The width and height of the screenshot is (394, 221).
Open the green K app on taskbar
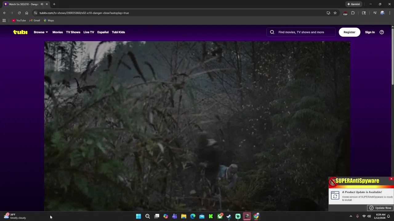(211, 216)
